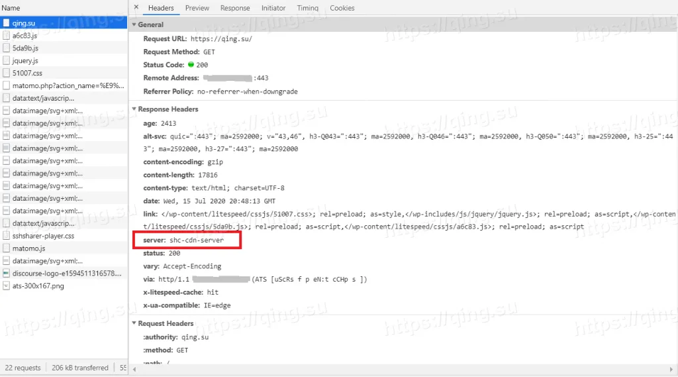
Task: Click the file icon beside a6c83.js
Action: [6, 35]
